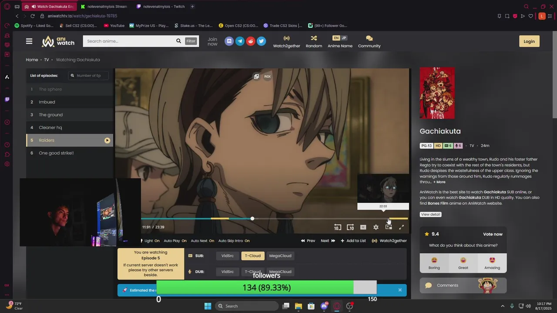The width and height of the screenshot is (557, 313).
Task: Select episode 2 Imbued
Action: click(70, 102)
